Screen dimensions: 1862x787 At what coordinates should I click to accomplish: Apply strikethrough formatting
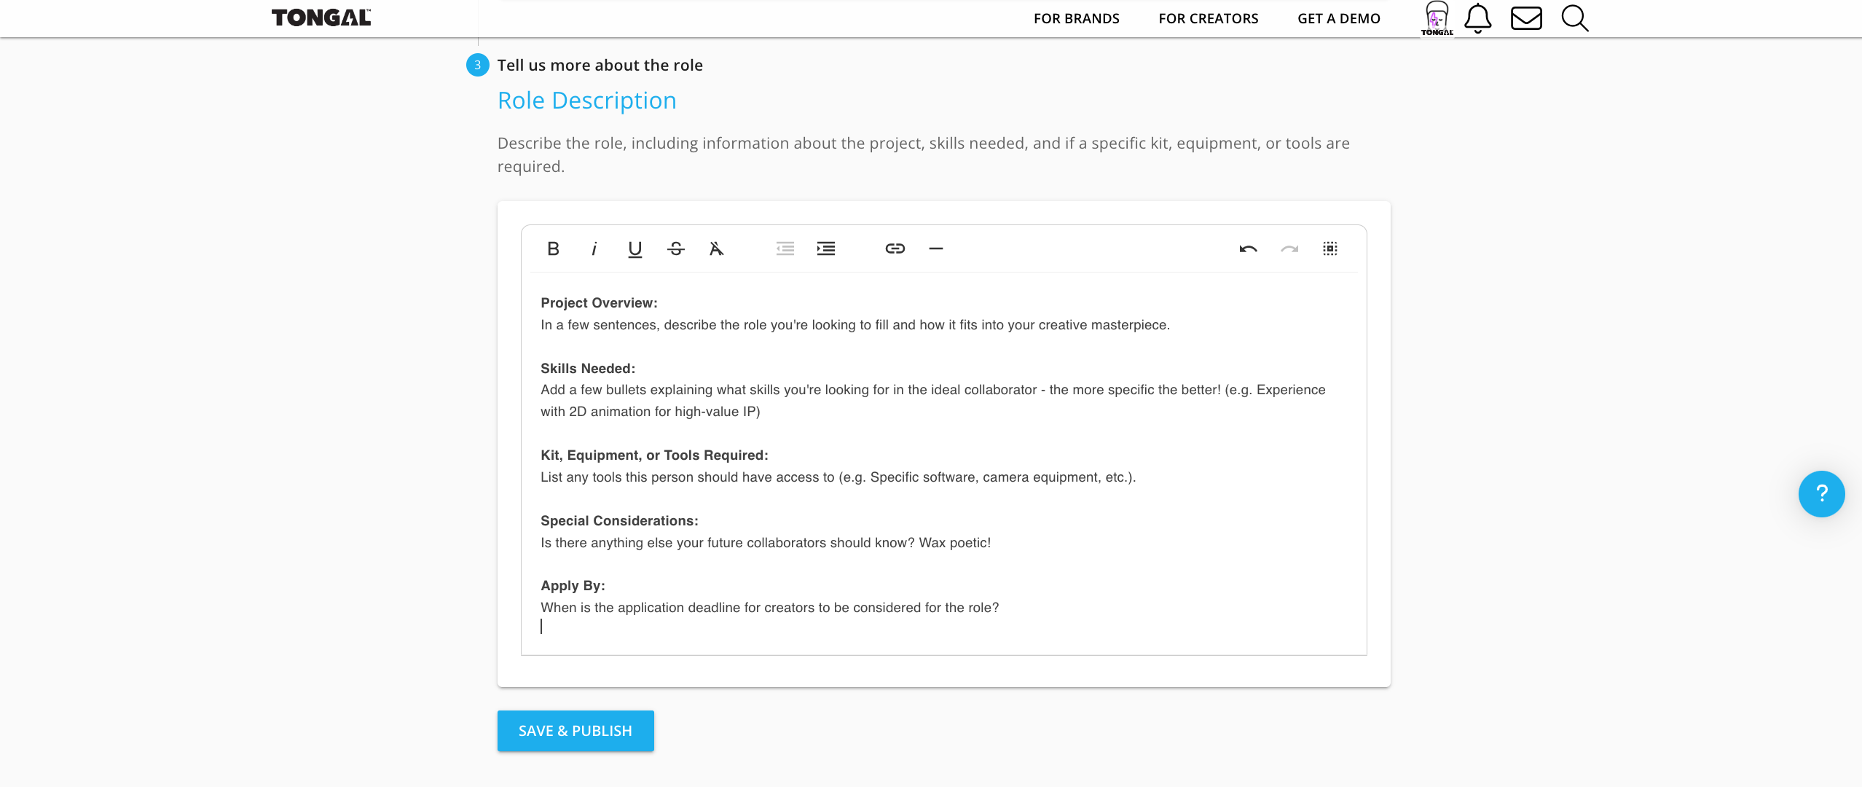(x=675, y=248)
